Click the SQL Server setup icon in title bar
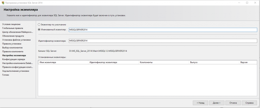260x108 pixels. pyautogui.click(x=3, y=3)
